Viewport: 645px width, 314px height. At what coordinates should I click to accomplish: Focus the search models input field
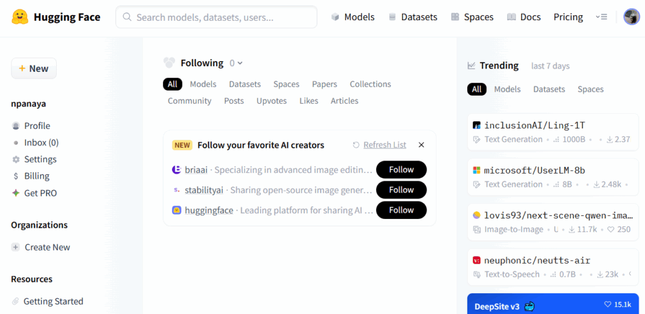click(x=216, y=17)
